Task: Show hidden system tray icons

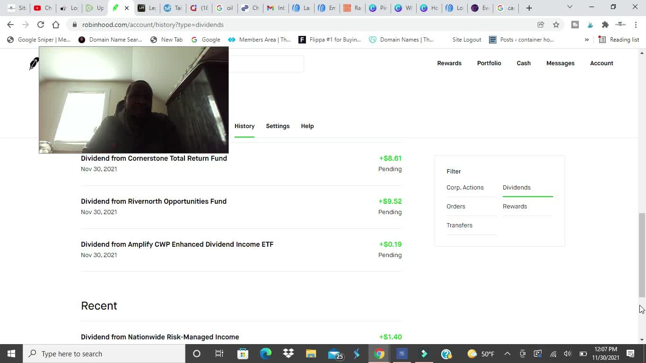Action: point(507,354)
